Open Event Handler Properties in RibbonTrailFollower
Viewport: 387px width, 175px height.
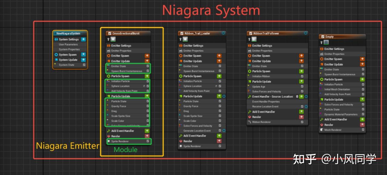[x=266, y=102]
